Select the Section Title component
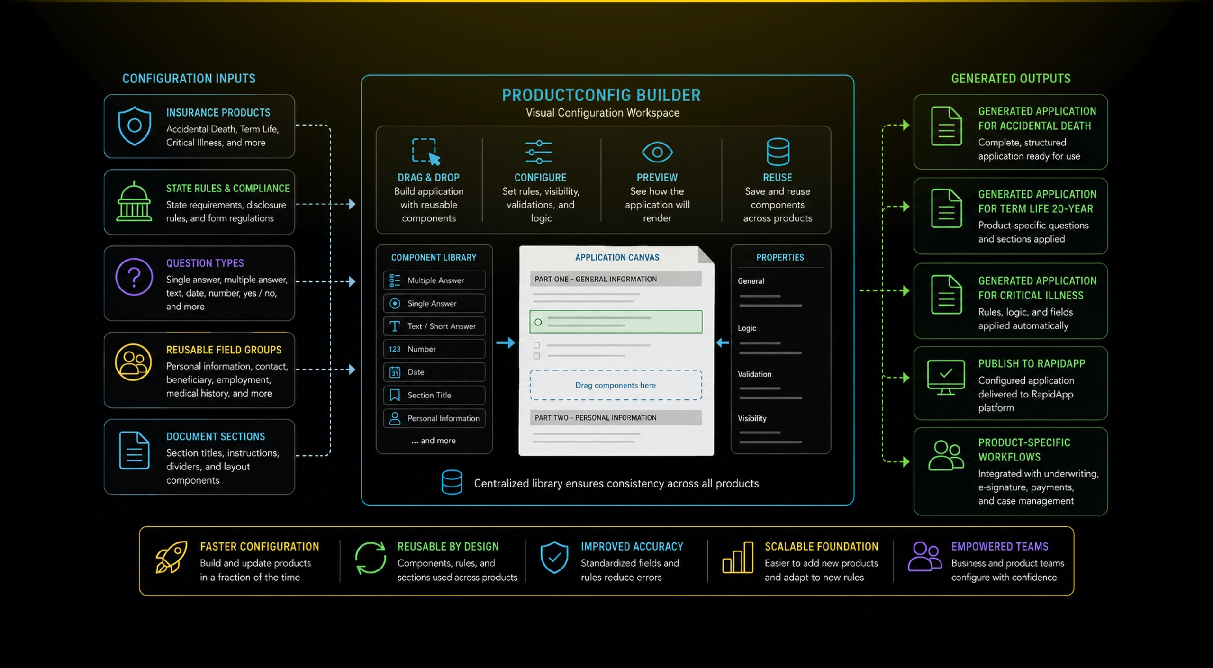The image size is (1213, 668). pyautogui.click(x=434, y=395)
